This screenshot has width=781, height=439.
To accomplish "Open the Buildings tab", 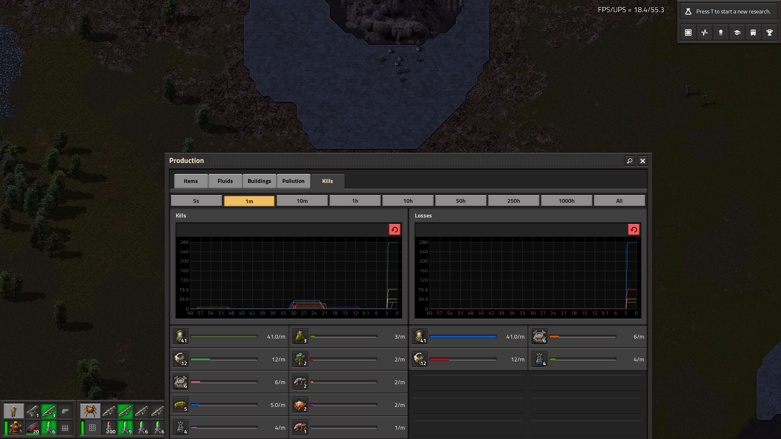I will point(260,181).
